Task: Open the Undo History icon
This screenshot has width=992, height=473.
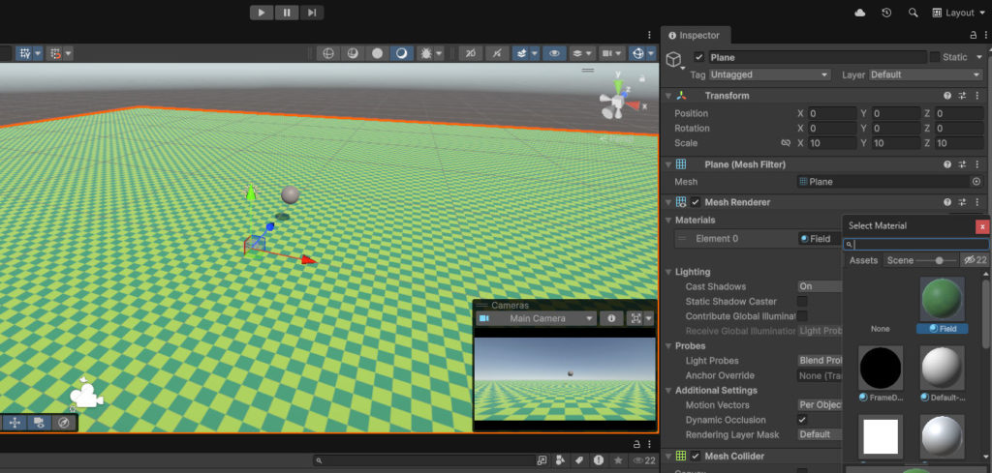Action: click(x=886, y=13)
